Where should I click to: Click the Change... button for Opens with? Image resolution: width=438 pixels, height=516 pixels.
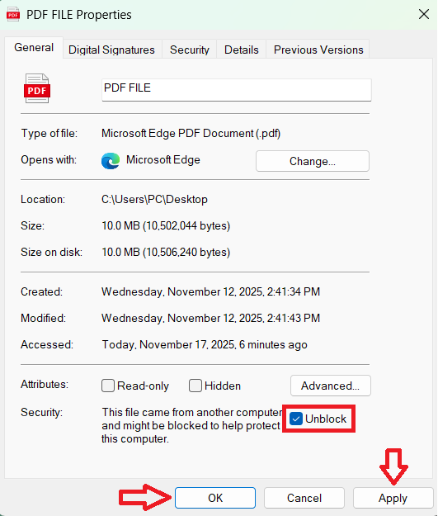point(313,161)
